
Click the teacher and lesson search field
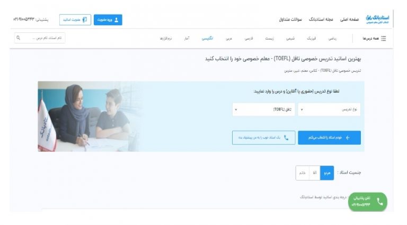[x=40, y=38]
